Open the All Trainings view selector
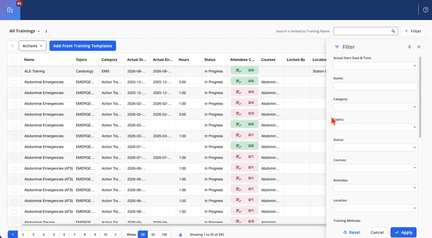 pyautogui.click(x=24, y=31)
